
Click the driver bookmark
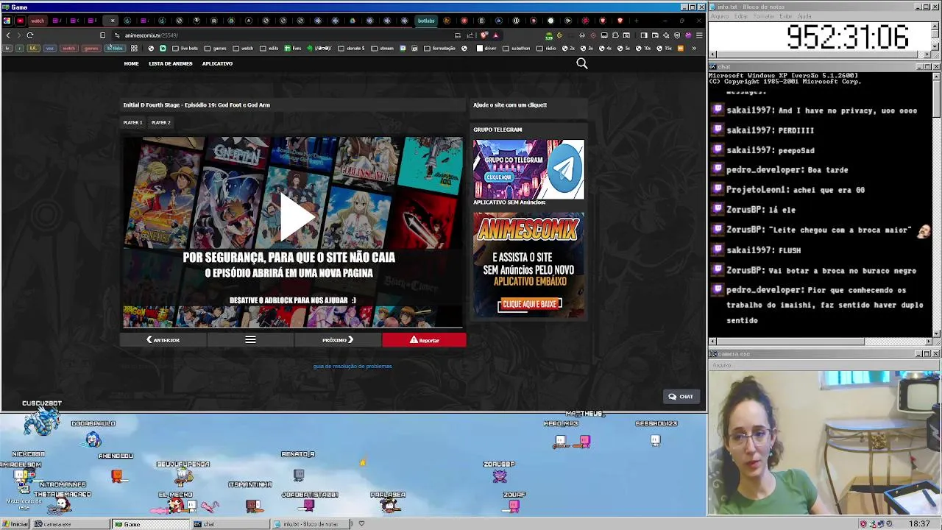pyautogui.click(x=486, y=49)
